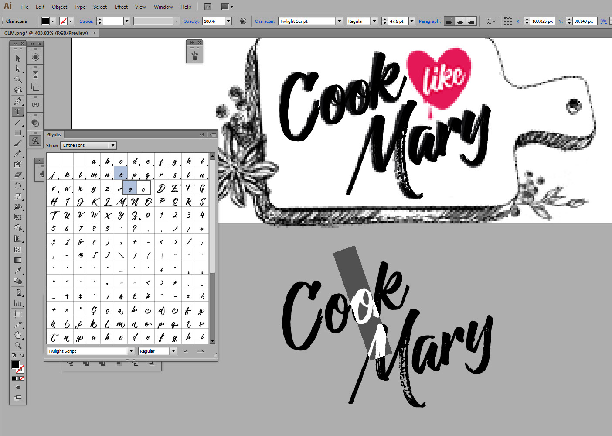This screenshot has height=436, width=612.
Task: Select the Free Transform tool
Action: [18, 217]
